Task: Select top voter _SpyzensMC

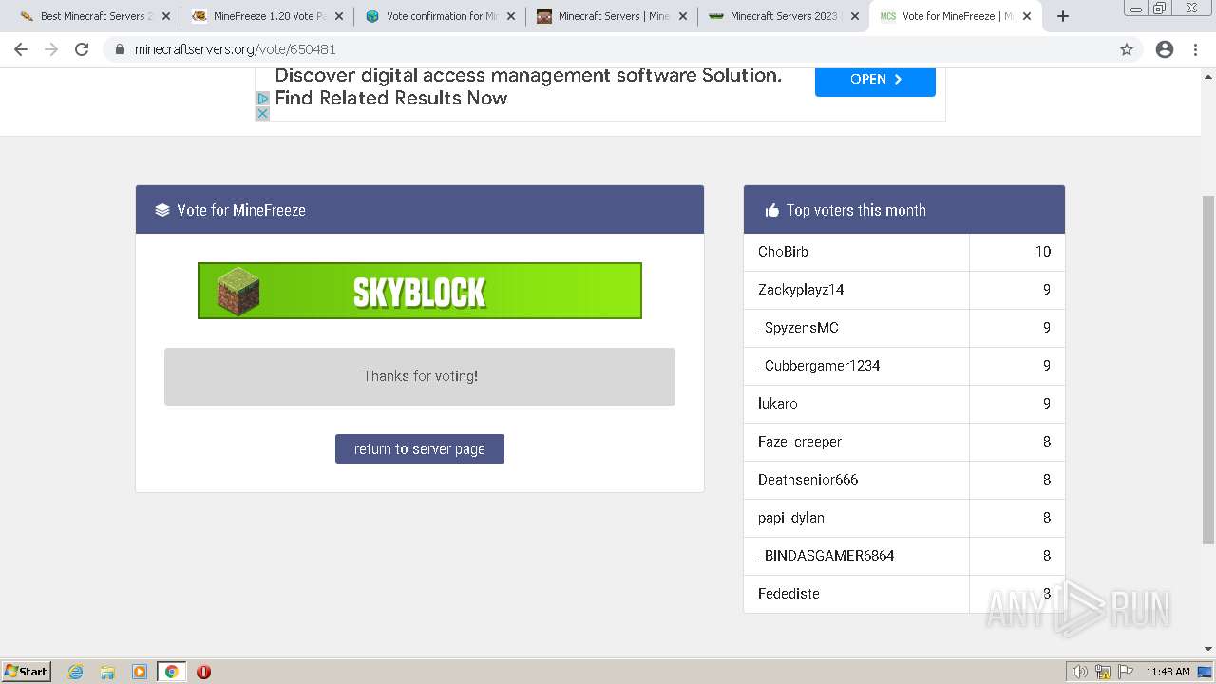Action: click(x=798, y=328)
